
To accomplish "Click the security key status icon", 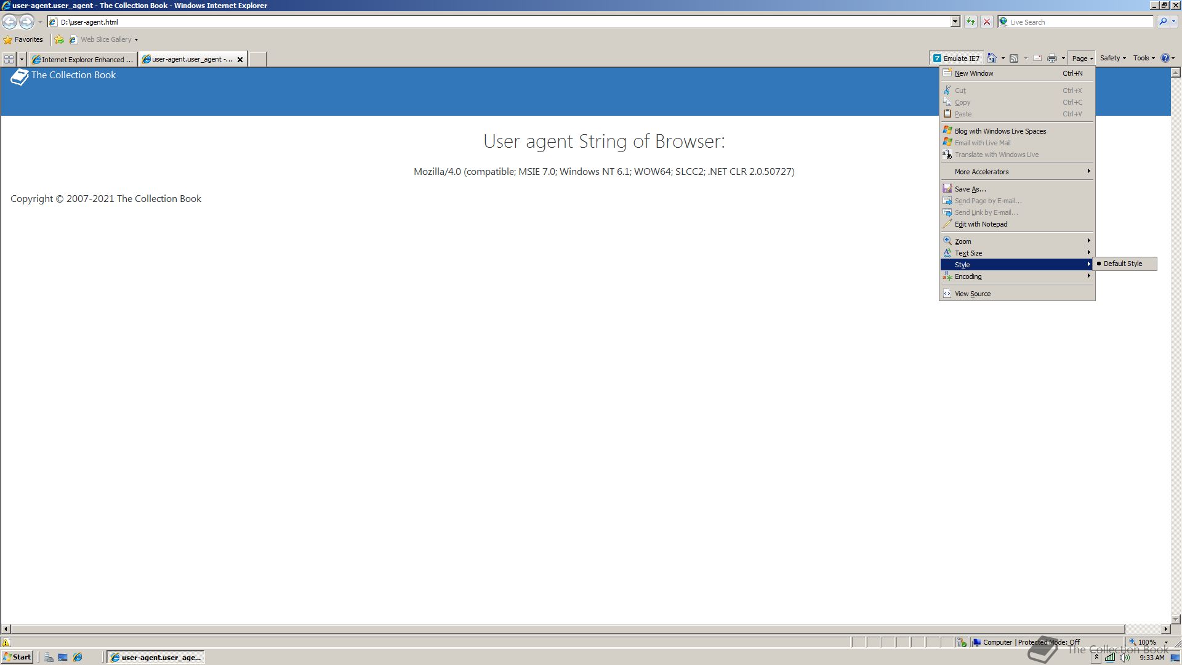I will 962,642.
